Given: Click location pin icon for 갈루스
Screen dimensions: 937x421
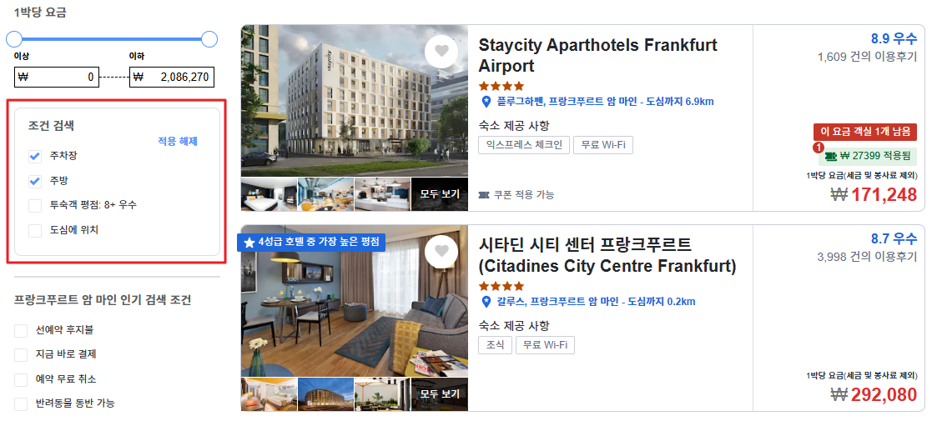Looking at the screenshot, I should pos(486,302).
